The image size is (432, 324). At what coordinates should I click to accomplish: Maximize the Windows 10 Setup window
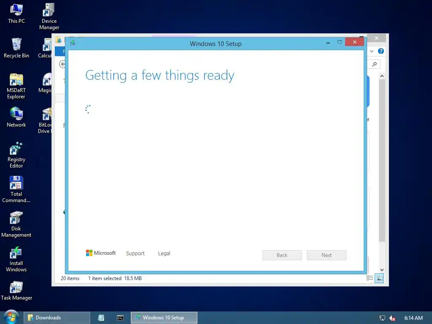340,42
